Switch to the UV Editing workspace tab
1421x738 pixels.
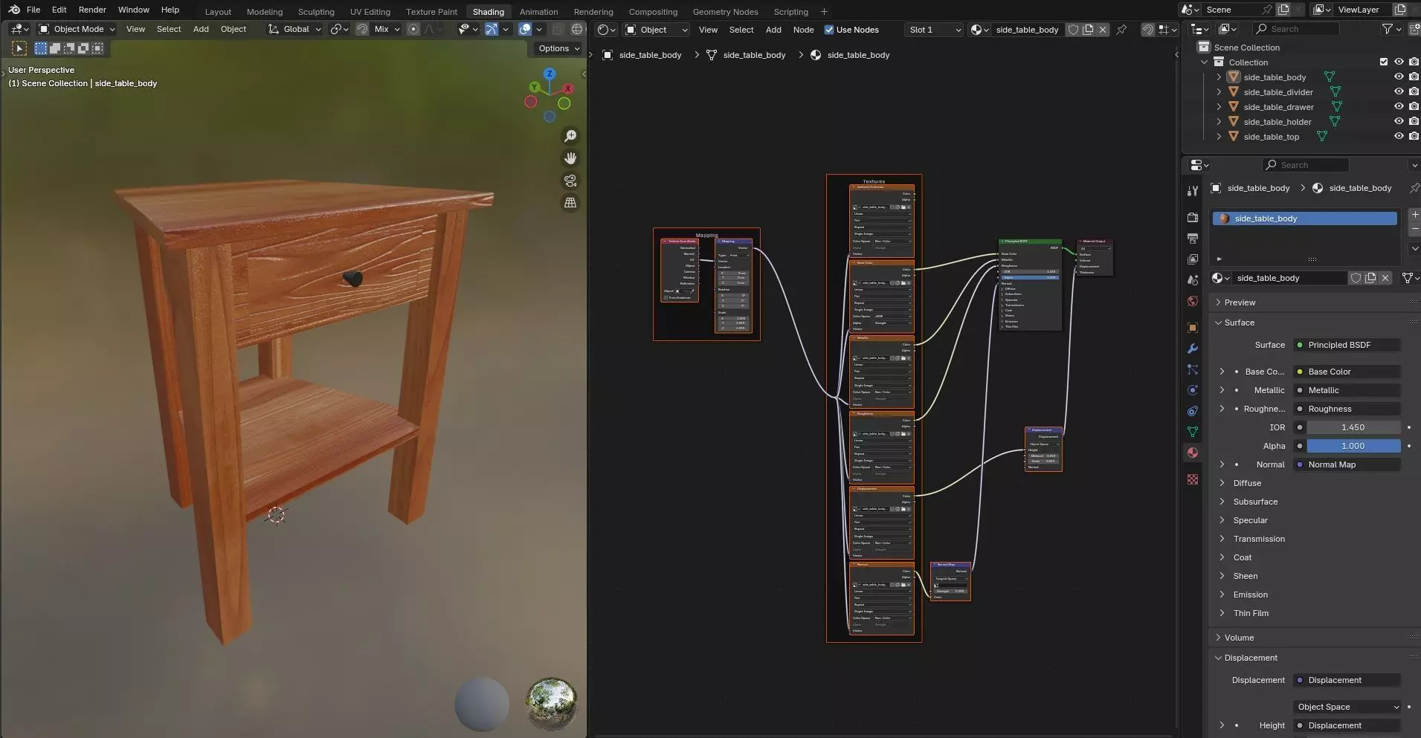(370, 12)
